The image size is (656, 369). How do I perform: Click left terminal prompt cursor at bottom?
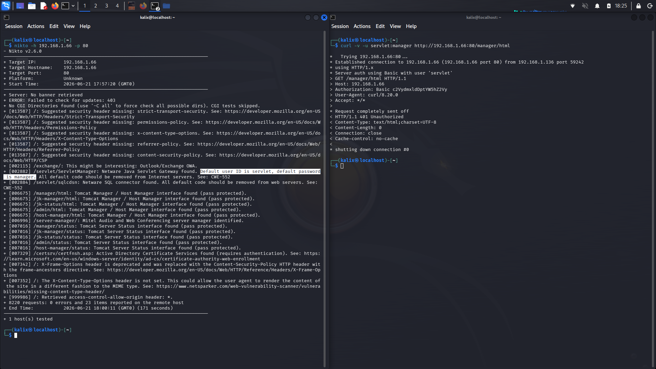16,336
